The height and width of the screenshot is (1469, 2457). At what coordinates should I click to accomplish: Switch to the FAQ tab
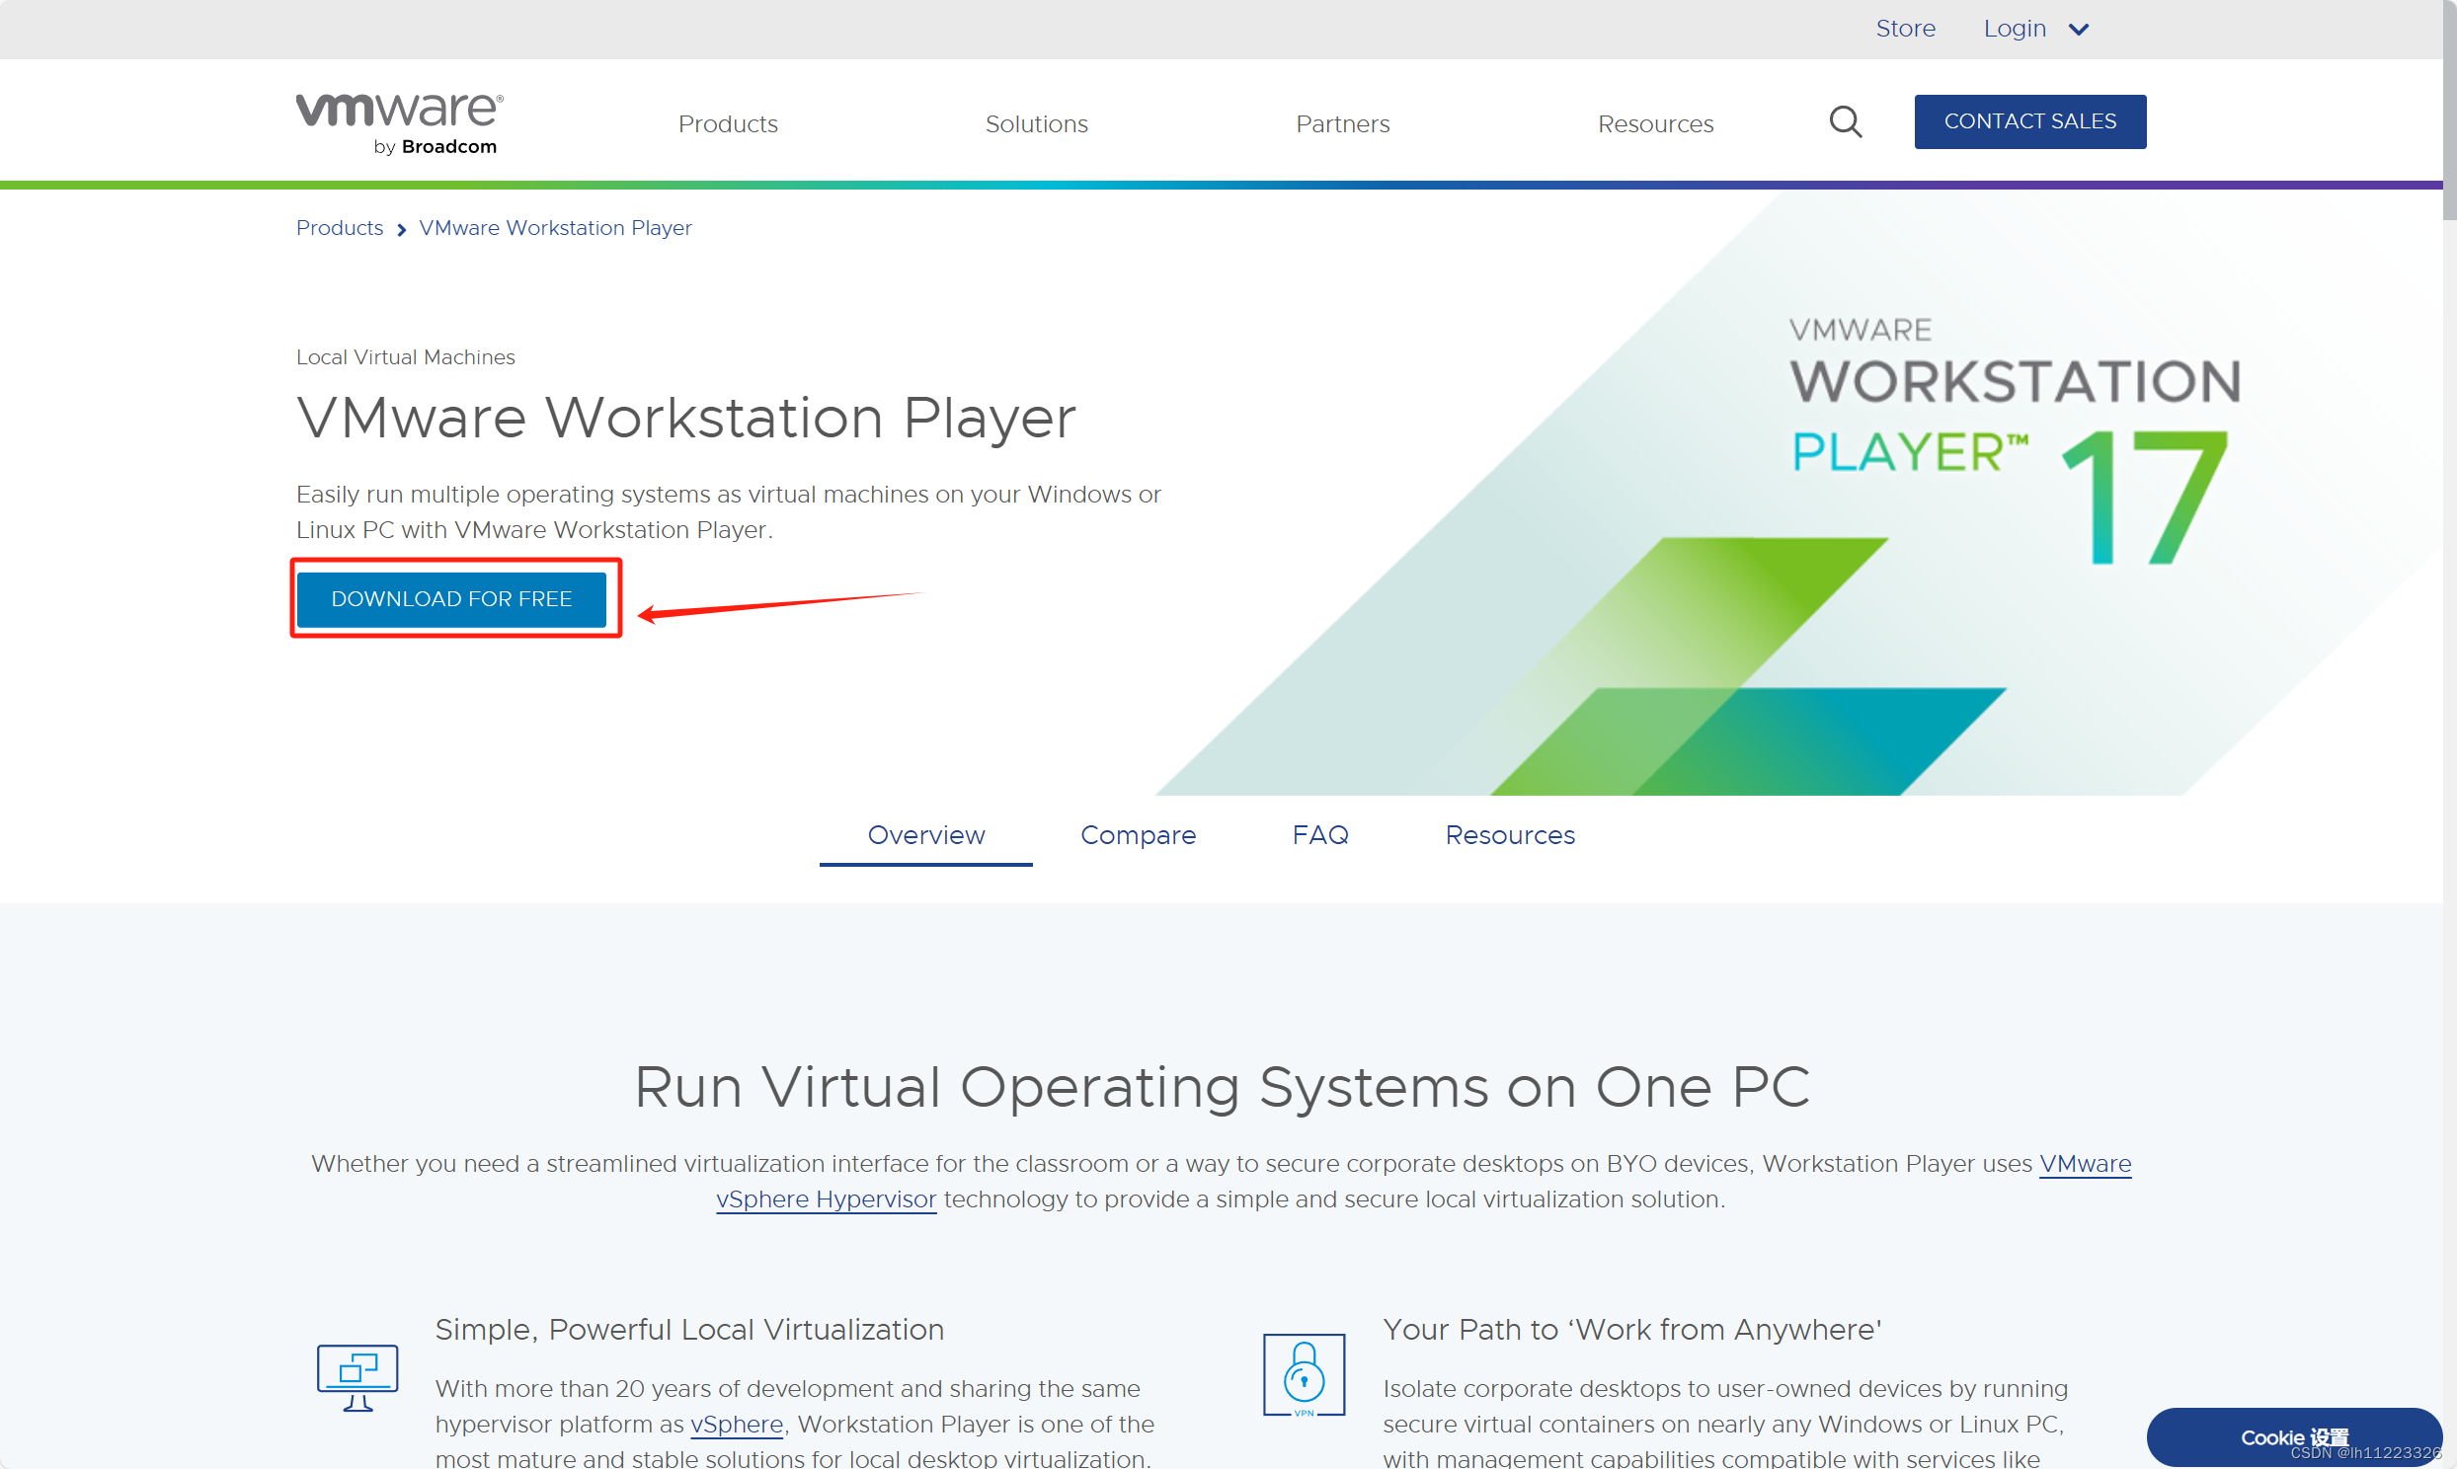pos(1319,835)
